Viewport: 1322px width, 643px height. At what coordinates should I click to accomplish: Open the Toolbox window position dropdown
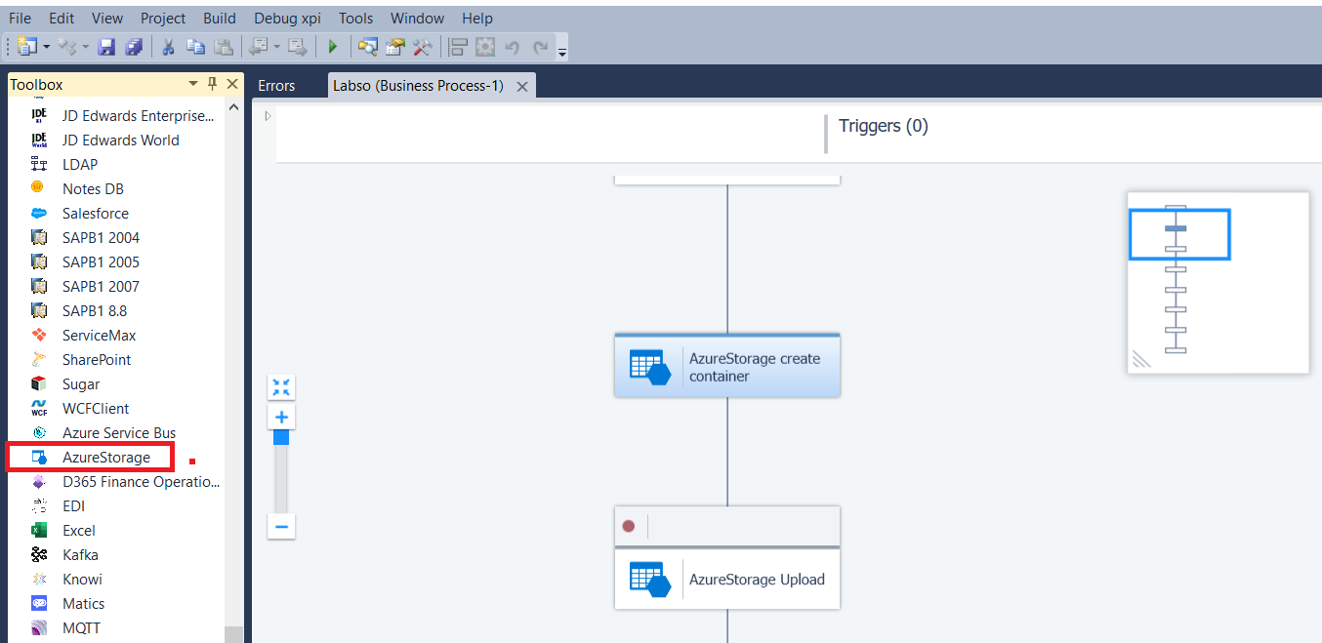(x=193, y=84)
